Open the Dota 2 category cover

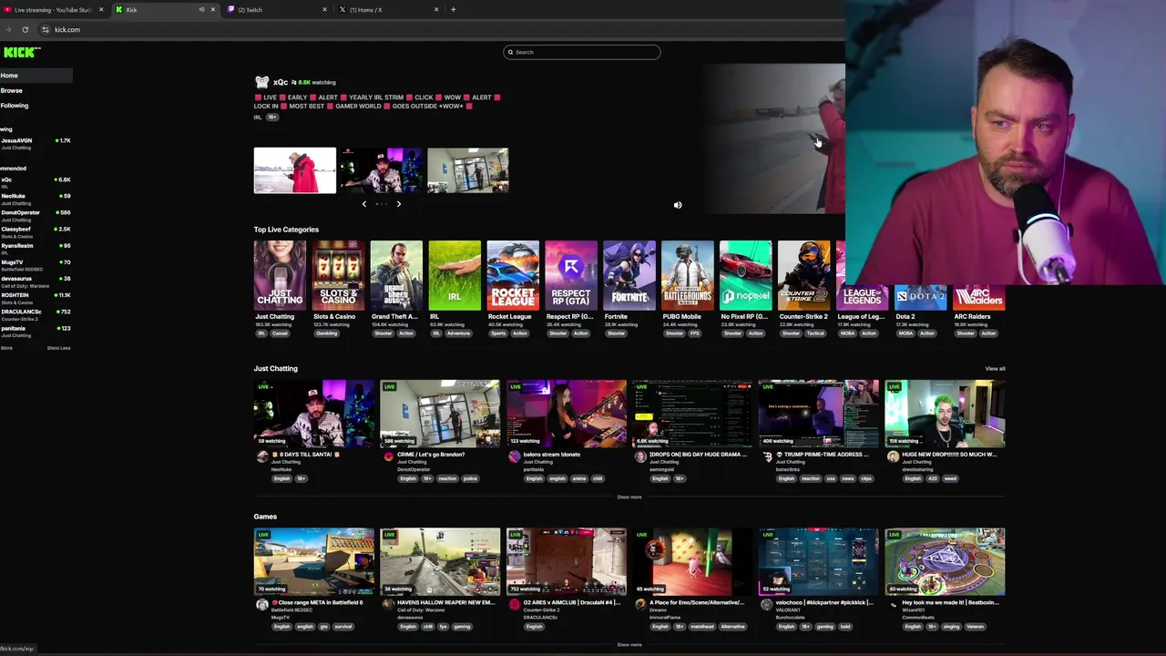pyautogui.click(x=921, y=297)
